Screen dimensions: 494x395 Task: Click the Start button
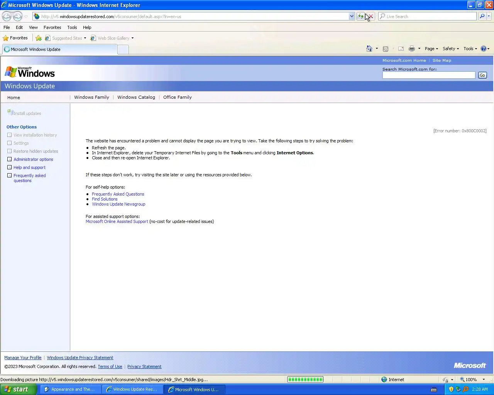coord(18,389)
